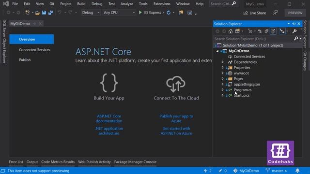This screenshot has height=174, width=310.
Task: Open the Debug configuration dropdown
Action: click(91, 13)
